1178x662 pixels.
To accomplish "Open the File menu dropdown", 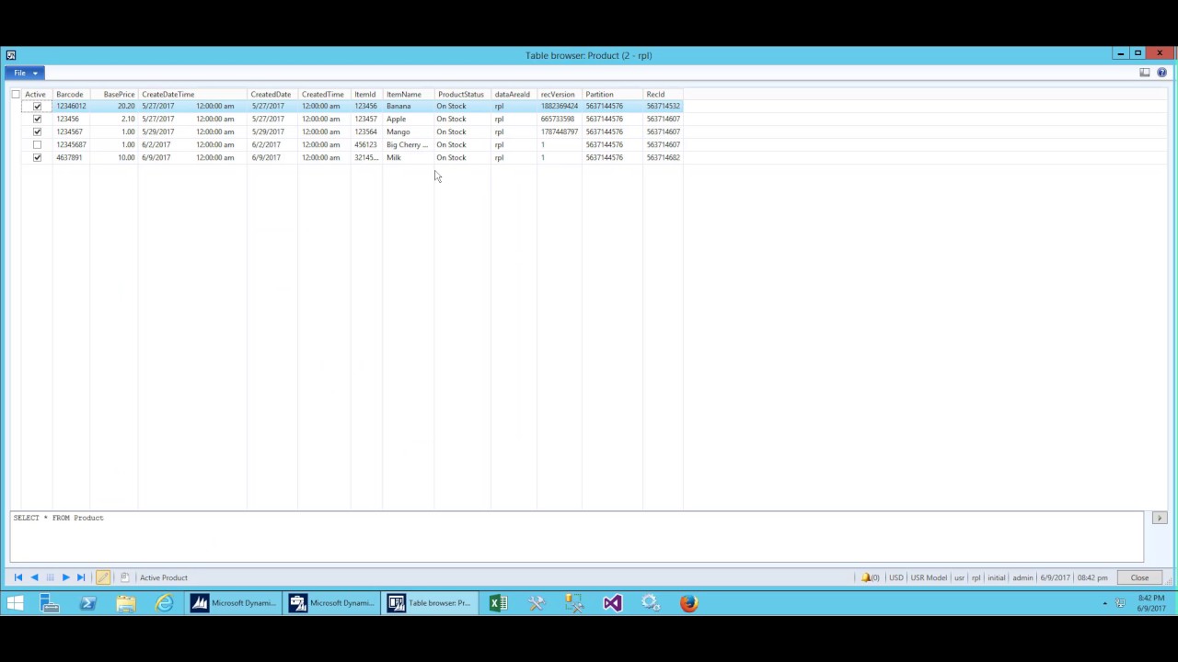I will coord(25,73).
